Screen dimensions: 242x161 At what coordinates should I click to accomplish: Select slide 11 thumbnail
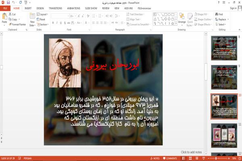[x=224, y=136]
